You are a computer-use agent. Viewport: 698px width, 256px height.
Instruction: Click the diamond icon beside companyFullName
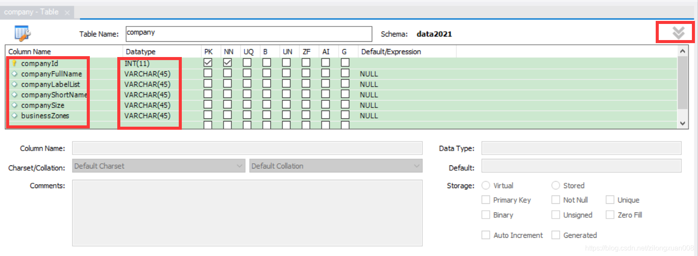tap(14, 74)
